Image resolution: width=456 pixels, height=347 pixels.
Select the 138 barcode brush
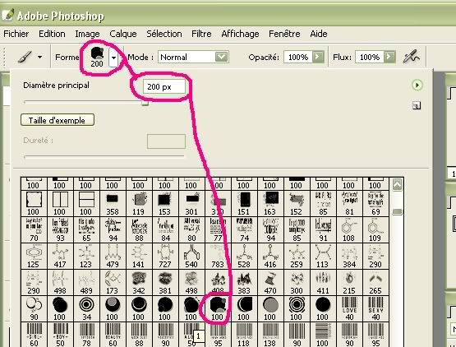(270, 335)
